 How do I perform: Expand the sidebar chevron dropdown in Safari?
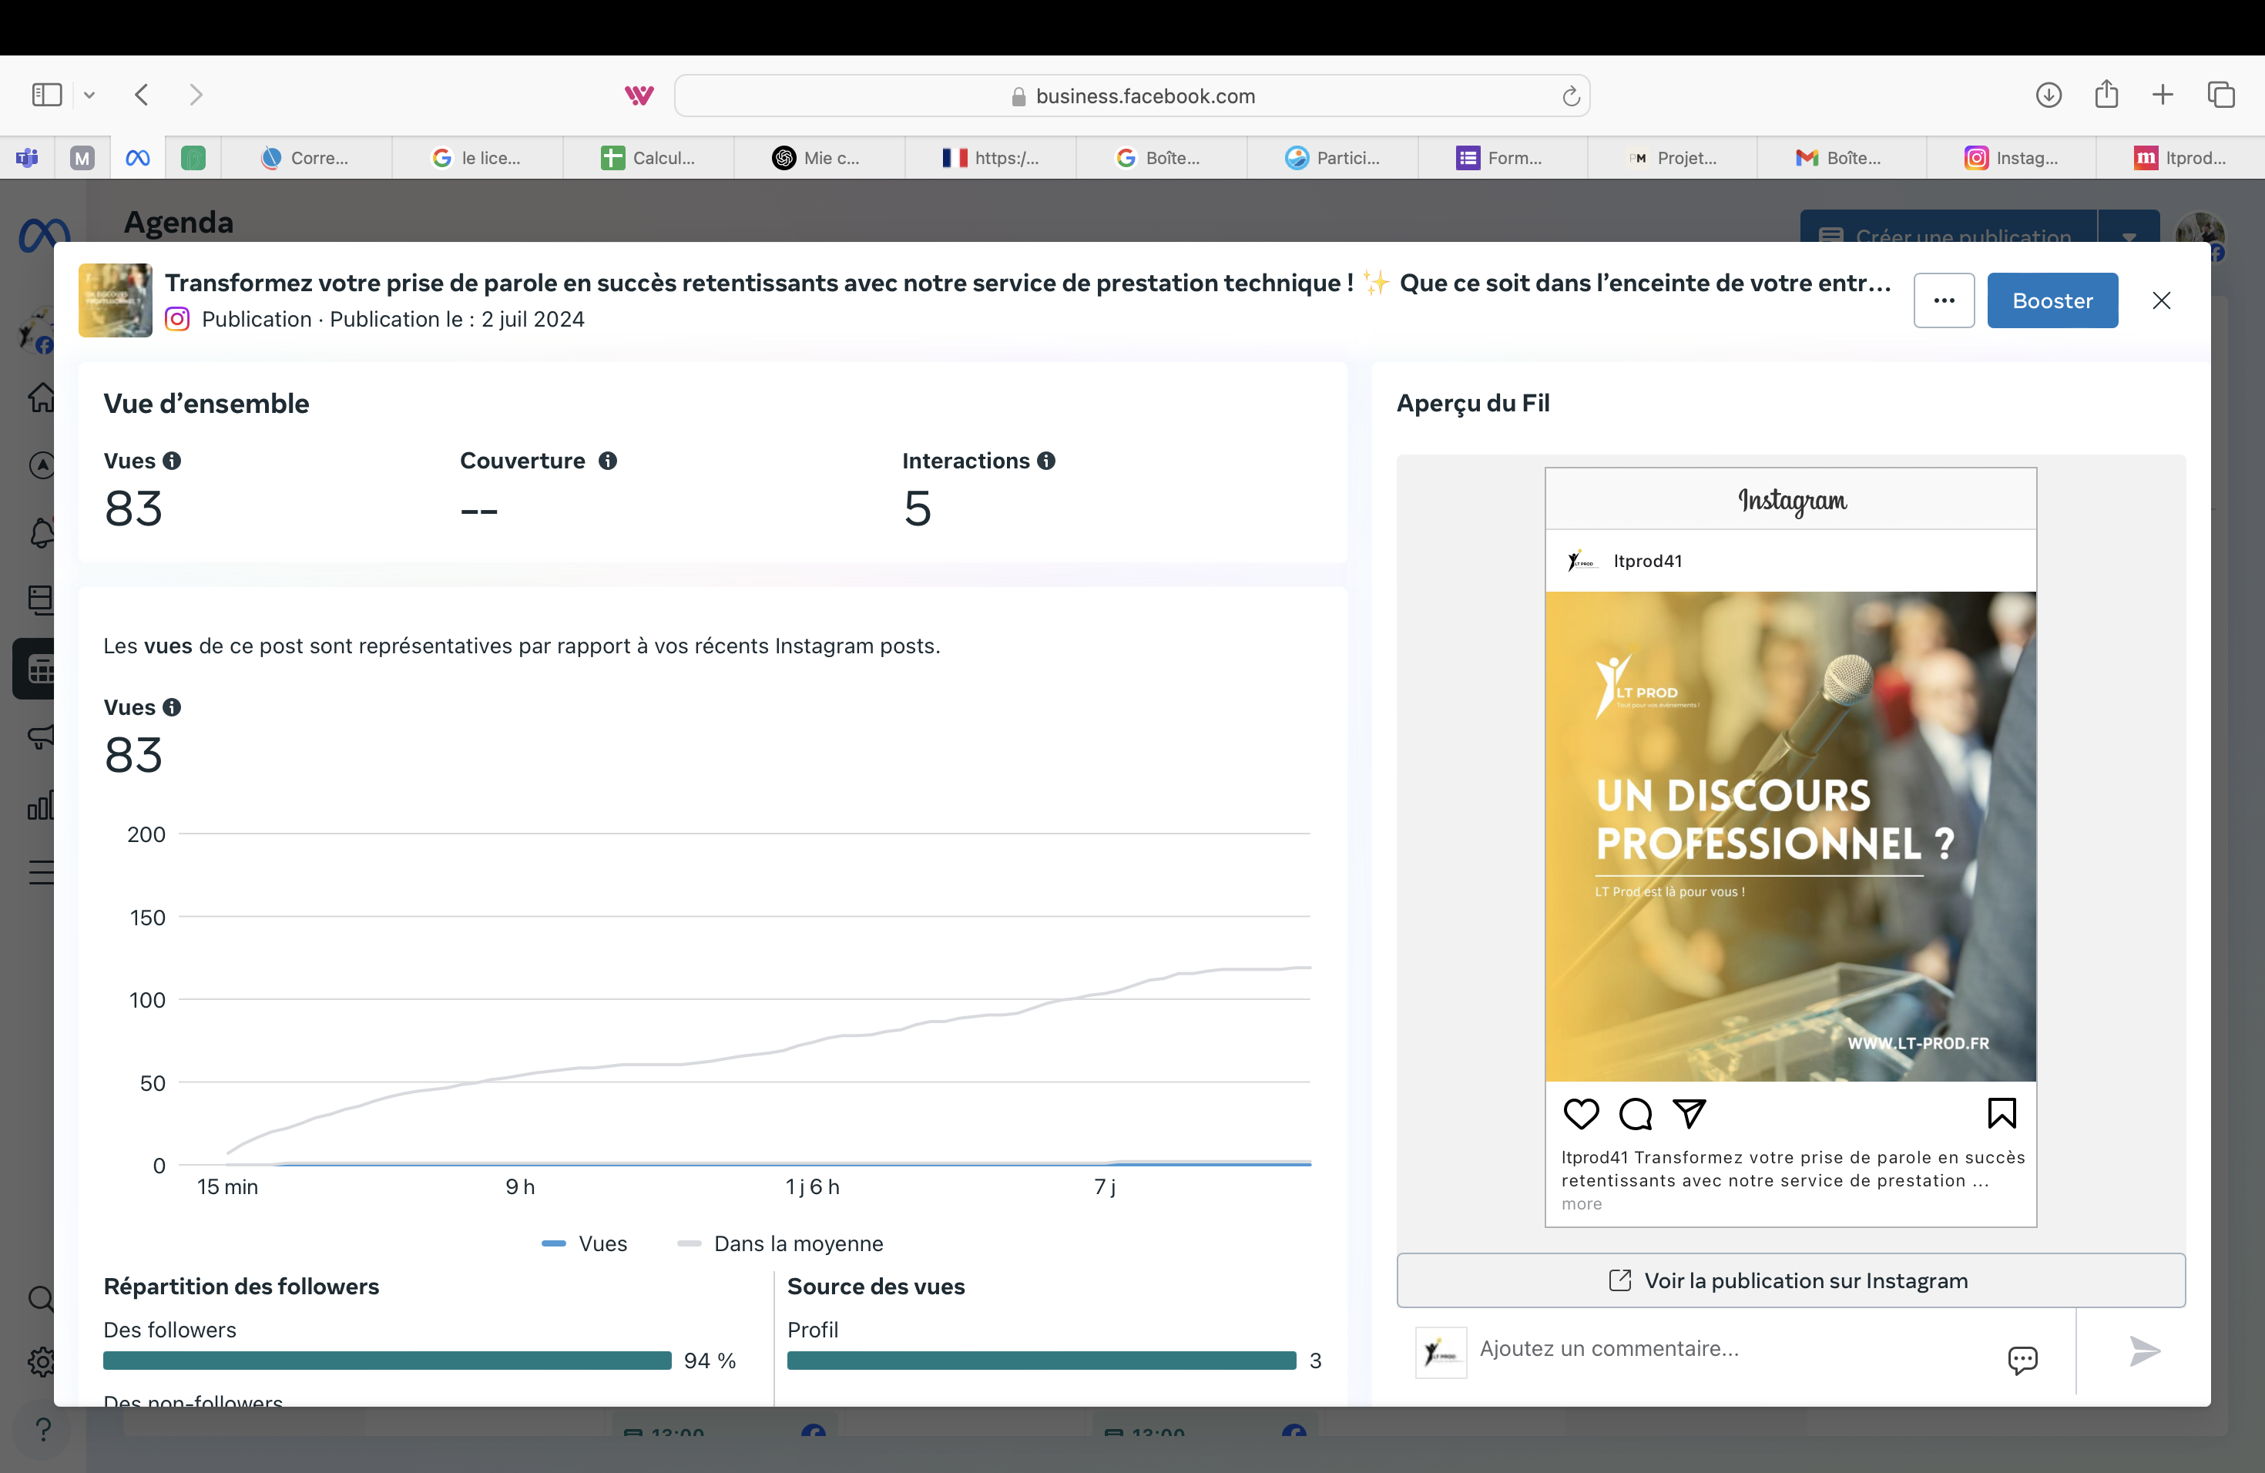pos(89,96)
